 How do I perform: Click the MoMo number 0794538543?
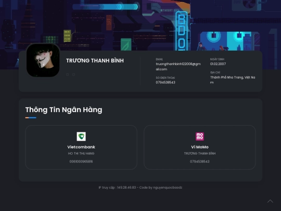pos(200,162)
